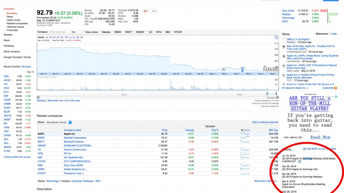This screenshot has width=344, height=193.
Task: Click the Daily Caller source icon in News
Action: tap(284, 66)
